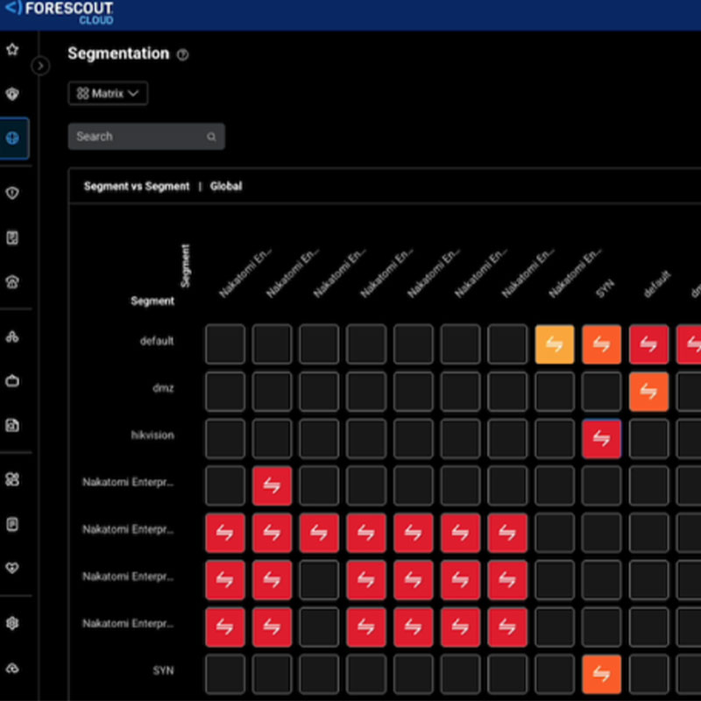Select the Segment vs Segment tab
This screenshot has height=701, width=701.
click(x=136, y=187)
